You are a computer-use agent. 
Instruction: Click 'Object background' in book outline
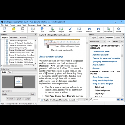pos(102,90)
